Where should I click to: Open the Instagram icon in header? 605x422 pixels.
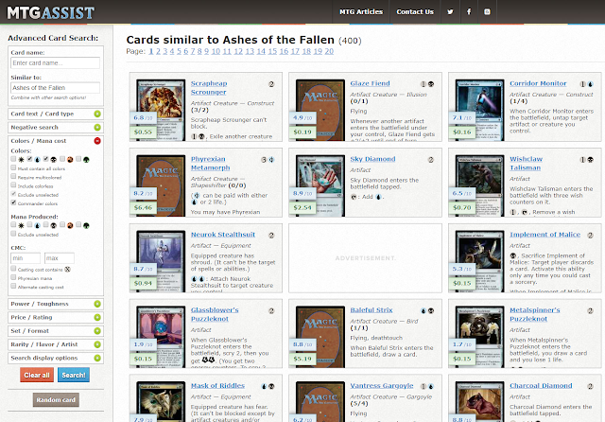click(x=488, y=12)
